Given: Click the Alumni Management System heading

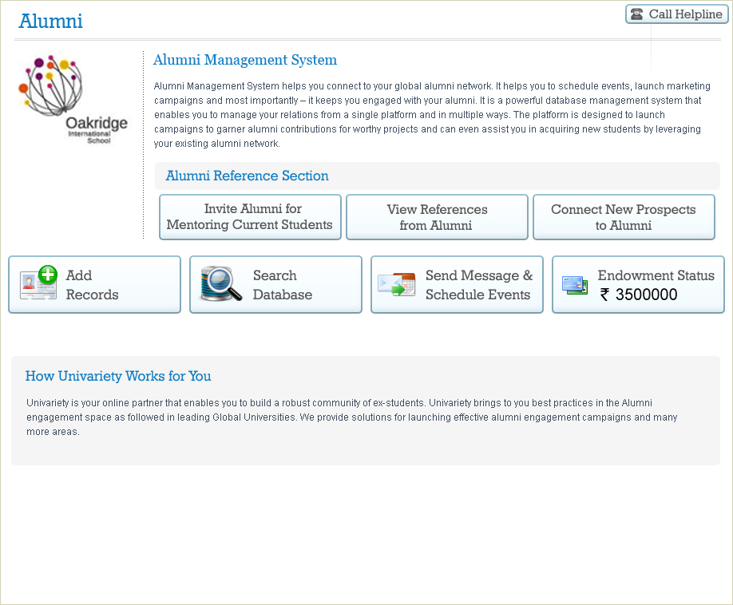Looking at the screenshot, I should click(245, 60).
